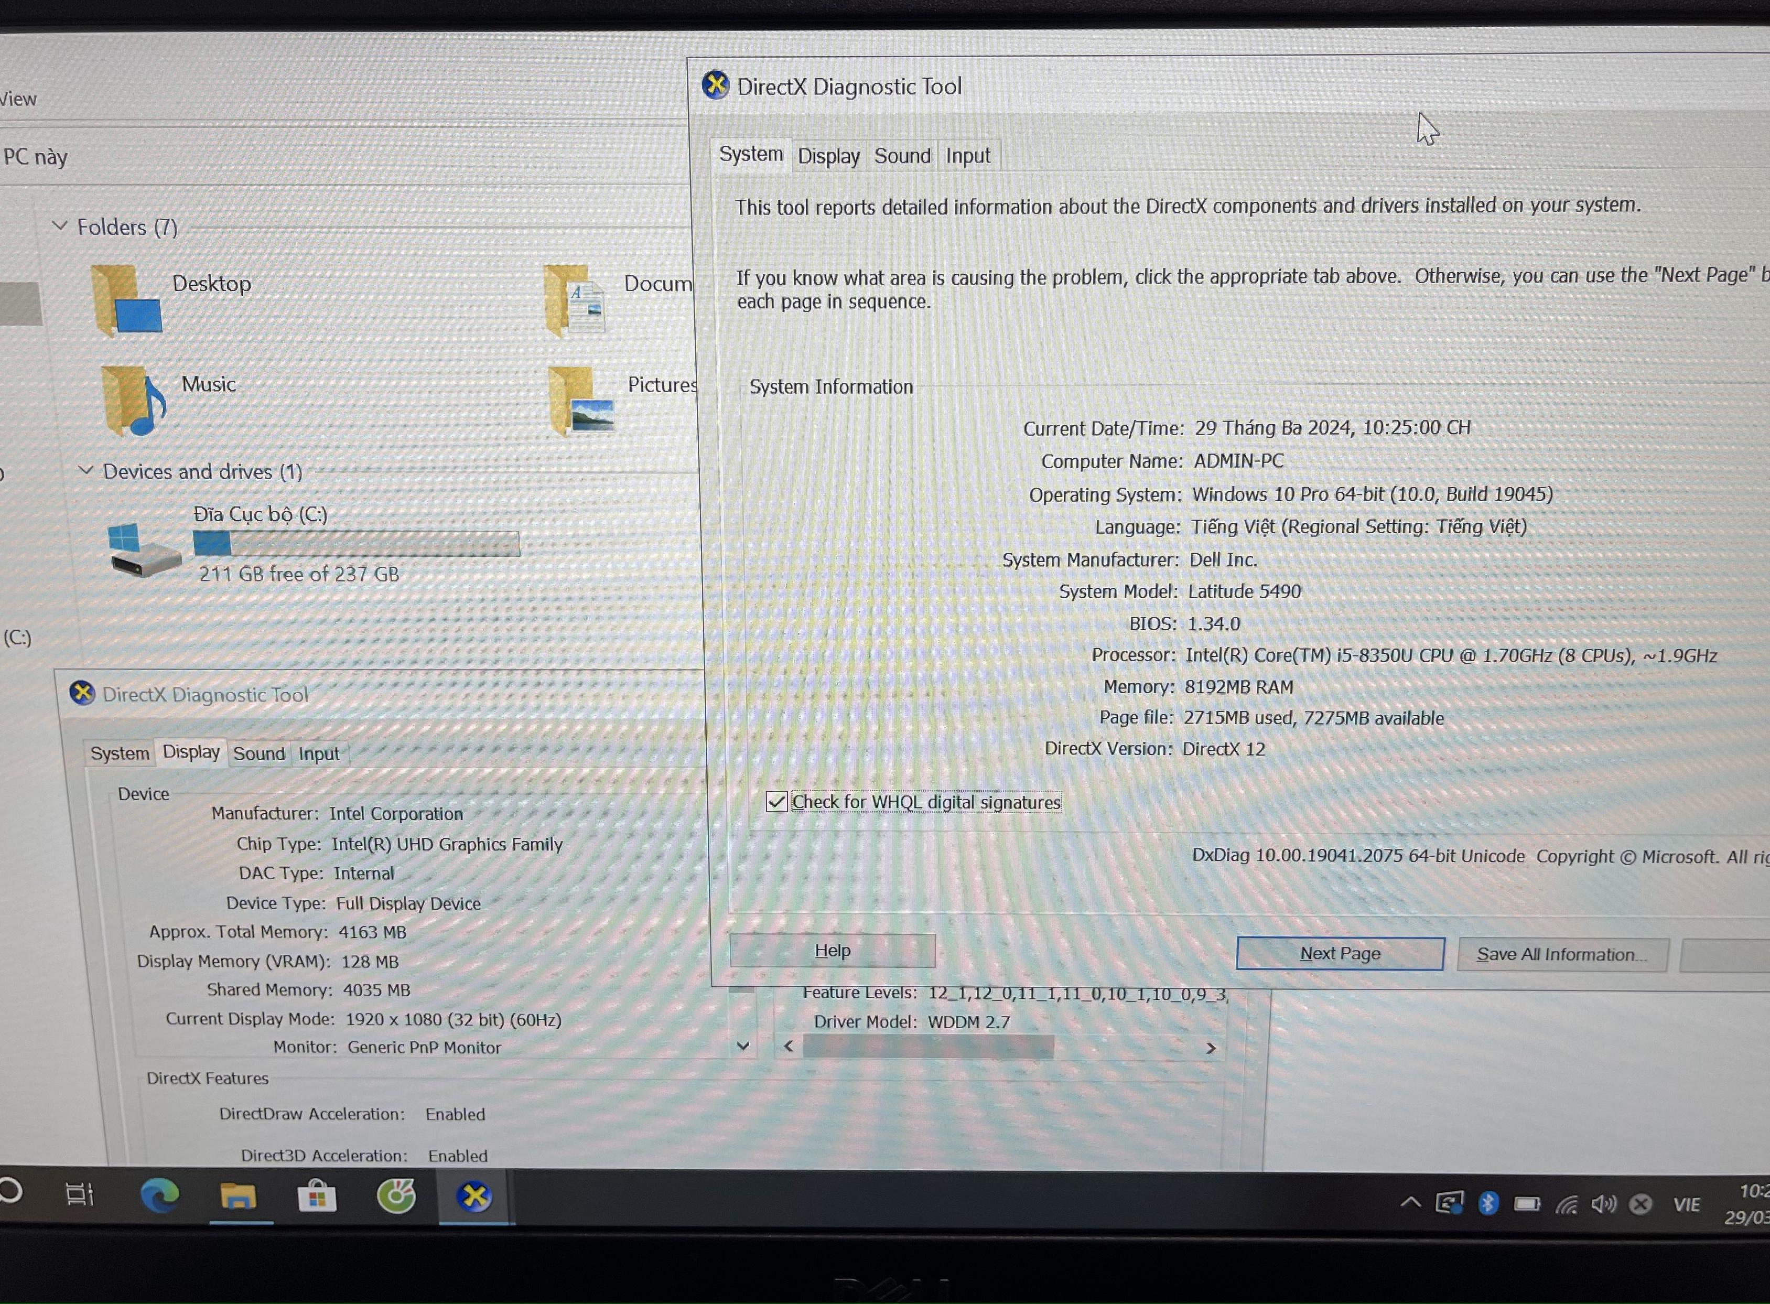Select System tab in background DirectX window

point(119,753)
